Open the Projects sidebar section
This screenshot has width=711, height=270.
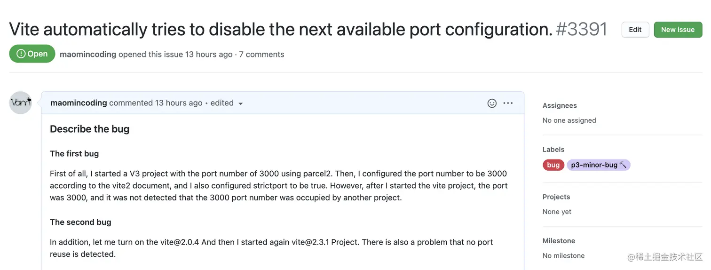tap(556, 197)
